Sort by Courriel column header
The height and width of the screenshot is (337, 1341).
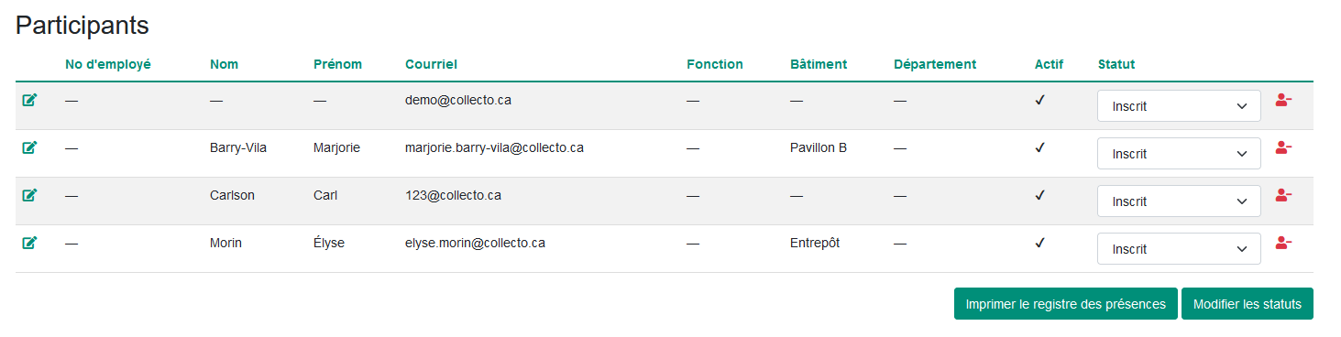coord(431,64)
